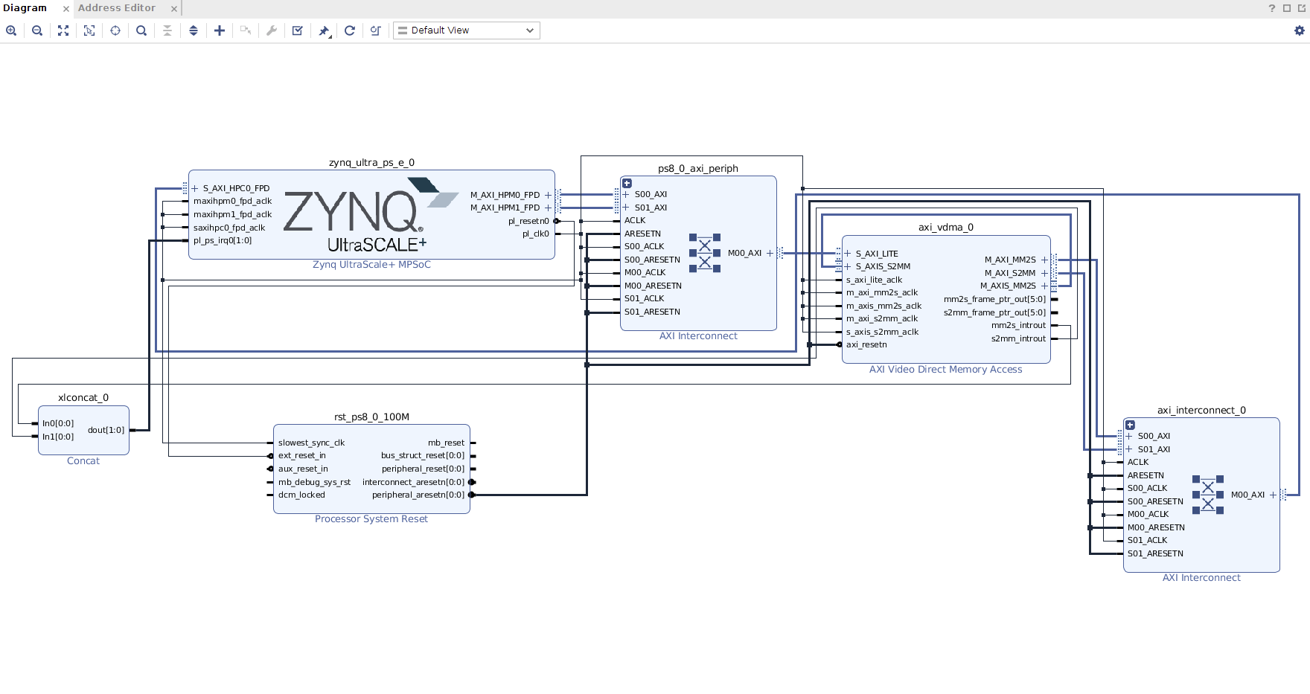
Task: Click the Validate Design checkmark icon
Action: click(298, 30)
